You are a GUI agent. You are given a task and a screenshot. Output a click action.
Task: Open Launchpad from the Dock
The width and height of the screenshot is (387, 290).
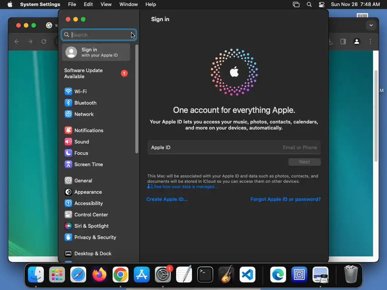pyautogui.click(x=57, y=275)
